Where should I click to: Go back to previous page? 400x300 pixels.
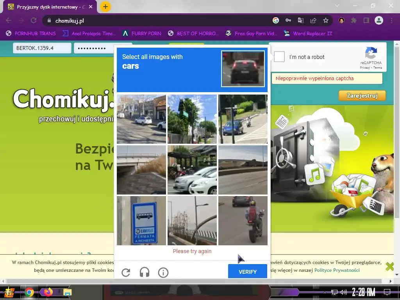click(9, 20)
